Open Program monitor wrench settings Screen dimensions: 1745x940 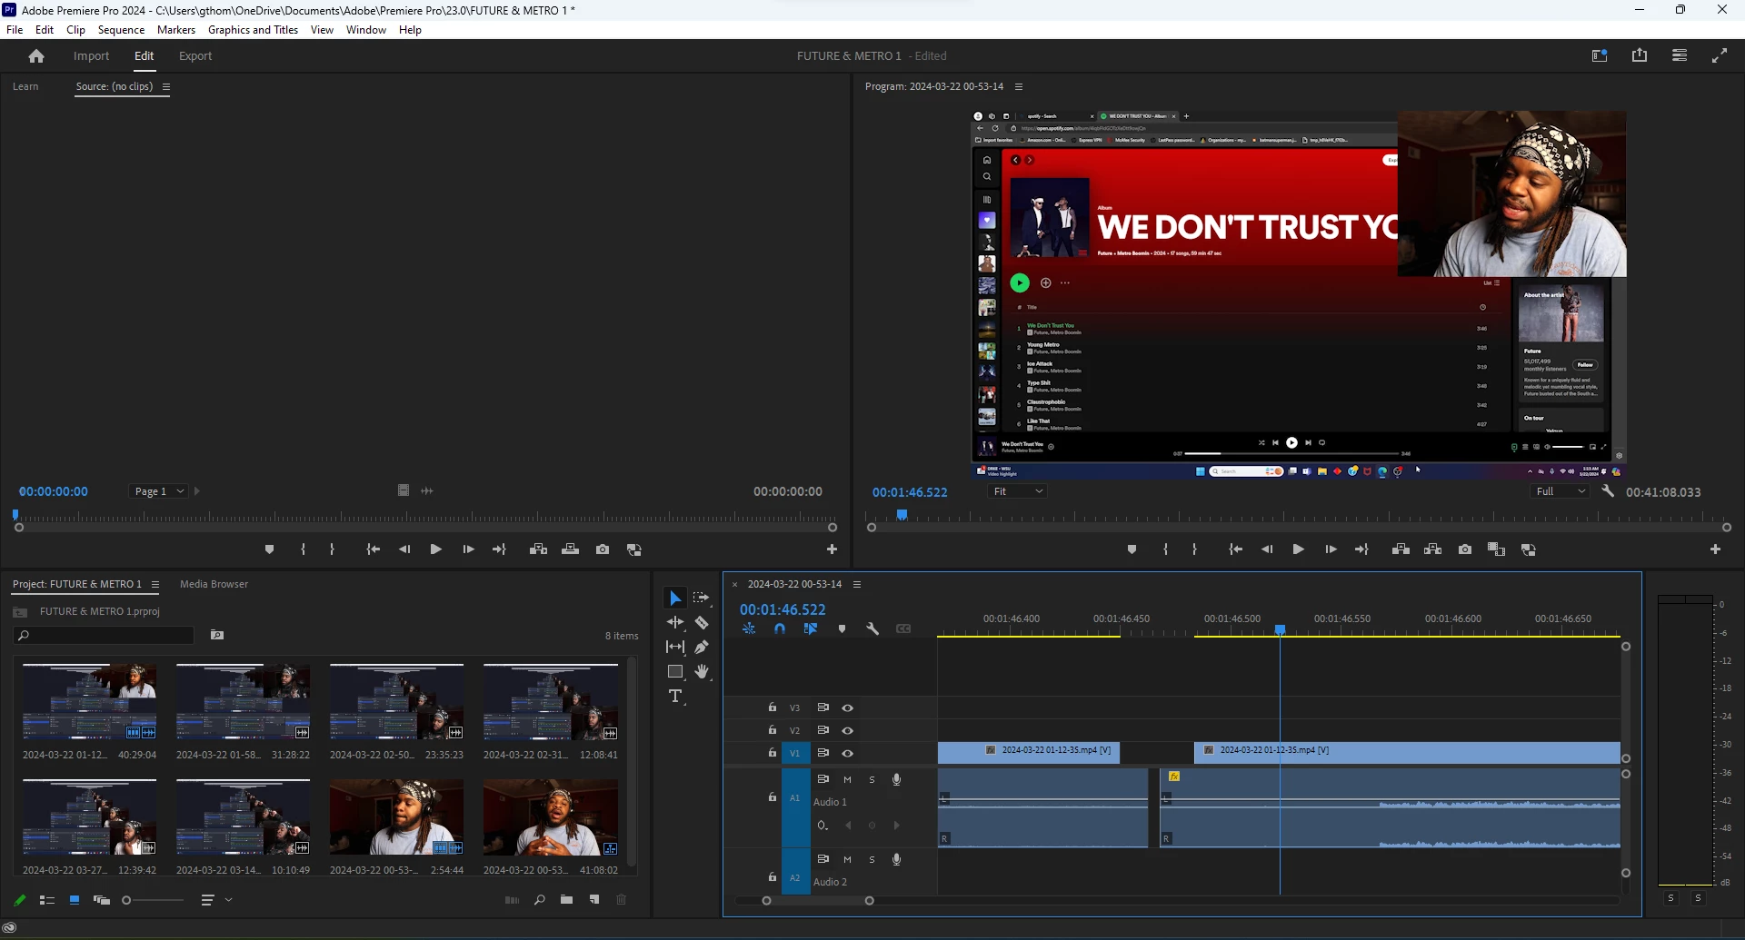[x=1608, y=491]
